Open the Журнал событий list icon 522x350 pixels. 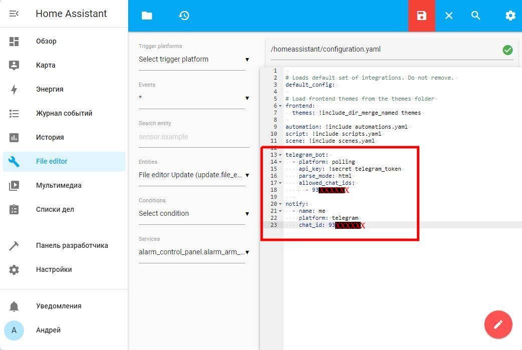click(x=14, y=114)
